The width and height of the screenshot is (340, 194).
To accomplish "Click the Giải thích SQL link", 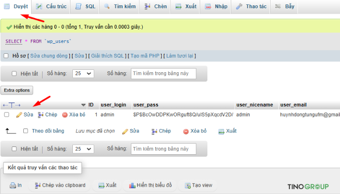I will (107, 56).
